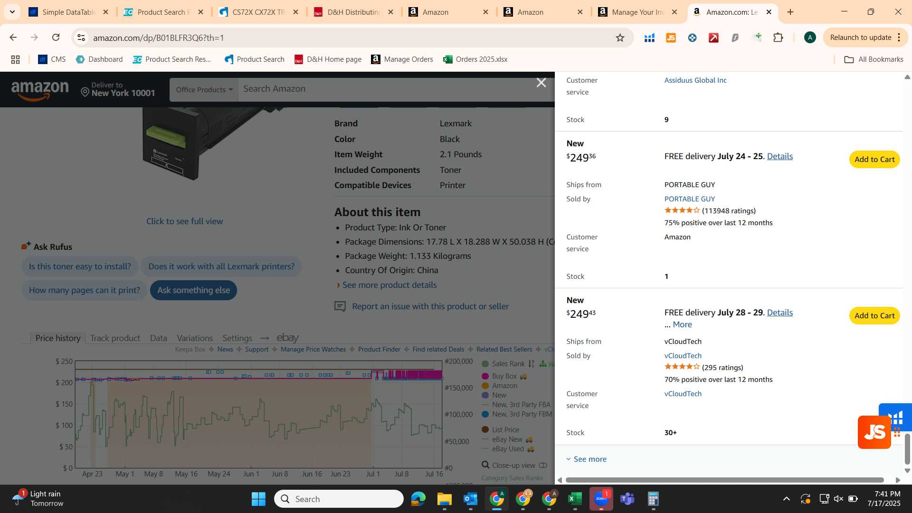Screen dimensions: 912x513
Task: Toggle Buy Box series in Keepa legend
Action: [x=504, y=376]
